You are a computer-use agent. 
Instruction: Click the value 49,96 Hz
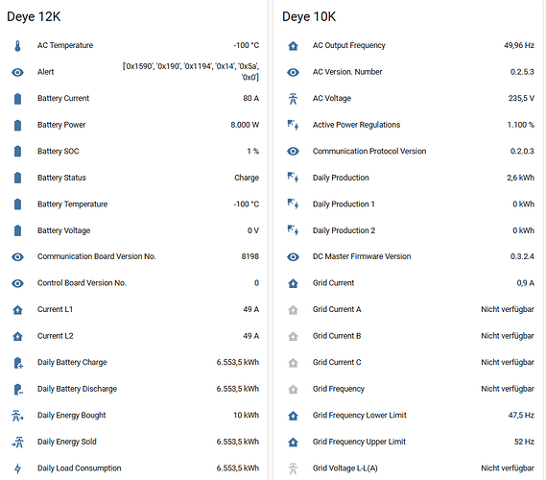pos(519,45)
